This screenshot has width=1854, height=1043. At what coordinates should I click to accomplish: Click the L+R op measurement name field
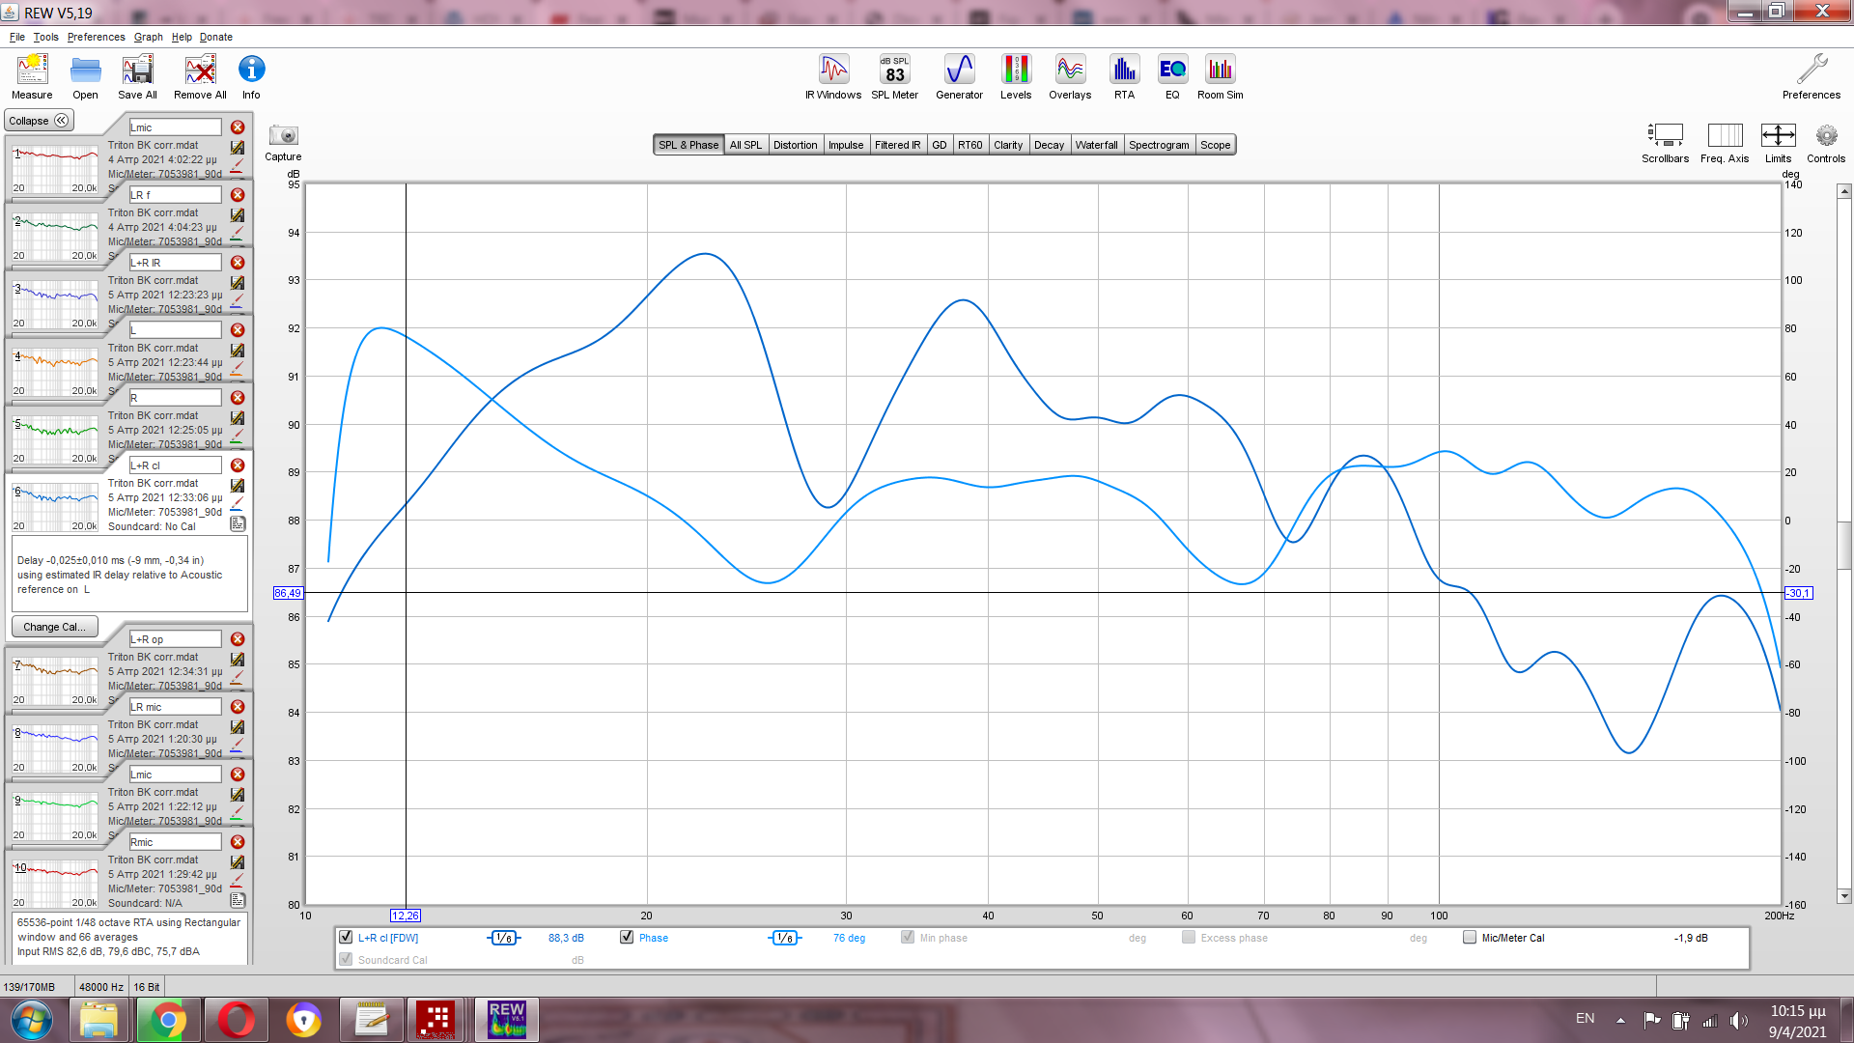click(x=176, y=639)
